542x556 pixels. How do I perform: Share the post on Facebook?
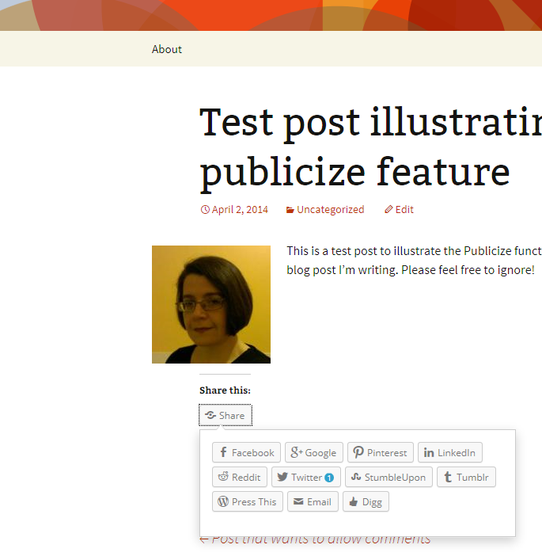[x=246, y=453]
